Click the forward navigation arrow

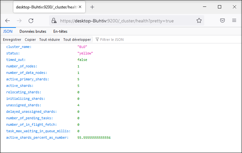pyautogui.click(x=19, y=21)
